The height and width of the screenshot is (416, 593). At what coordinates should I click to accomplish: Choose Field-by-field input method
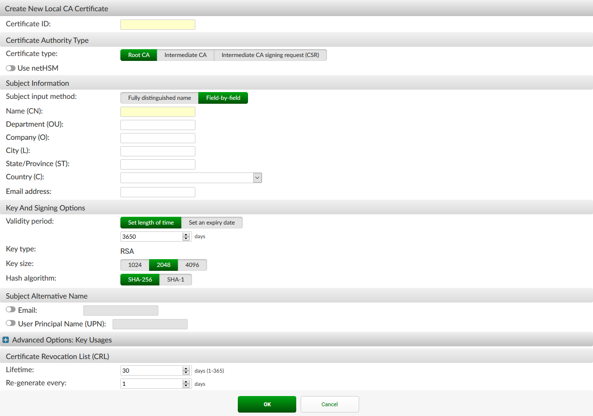(x=223, y=98)
